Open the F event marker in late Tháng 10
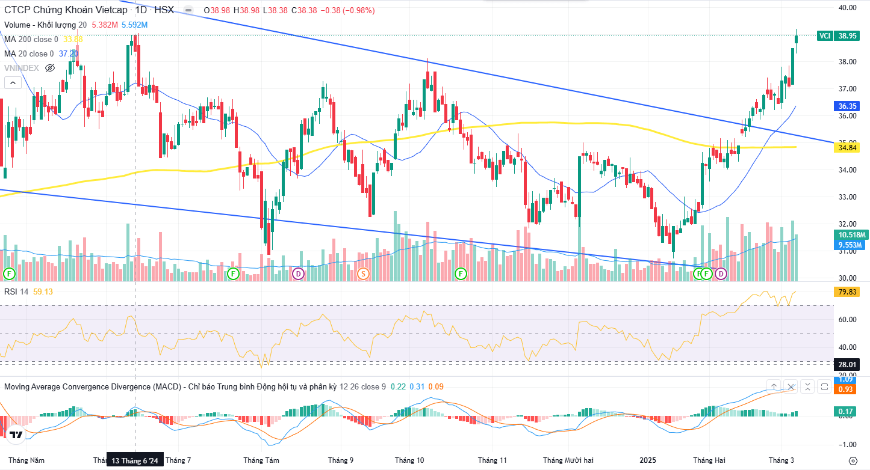870x470 pixels. (x=461, y=273)
